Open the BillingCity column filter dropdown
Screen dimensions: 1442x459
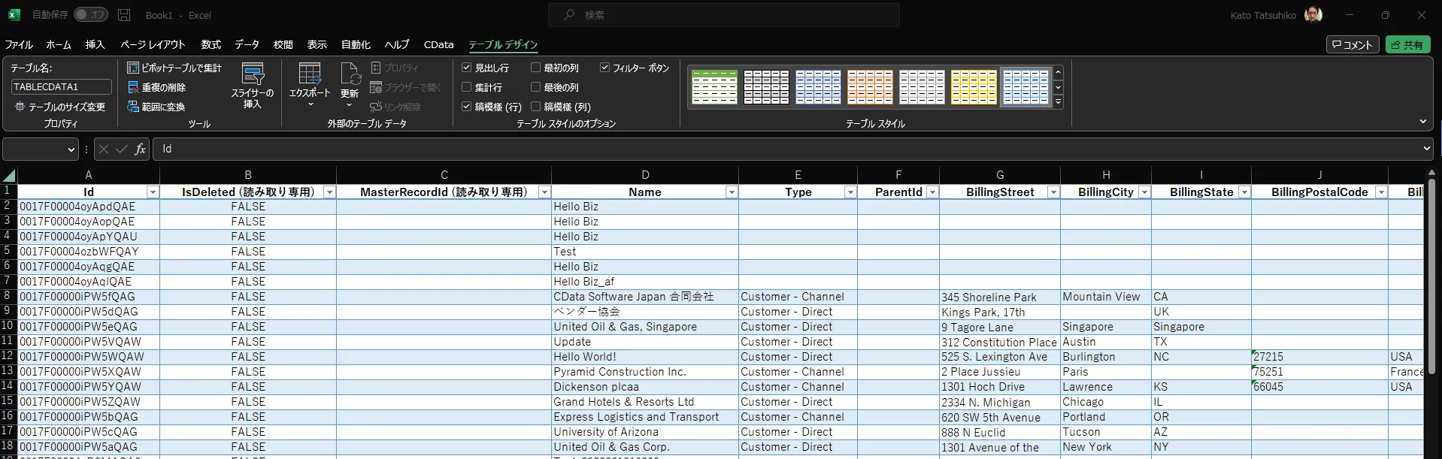[x=1144, y=192]
